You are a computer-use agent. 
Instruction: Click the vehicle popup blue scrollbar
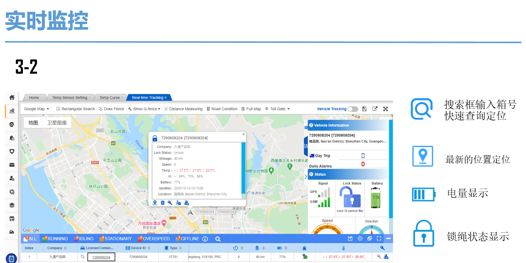pyautogui.click(x=244, y=167)
